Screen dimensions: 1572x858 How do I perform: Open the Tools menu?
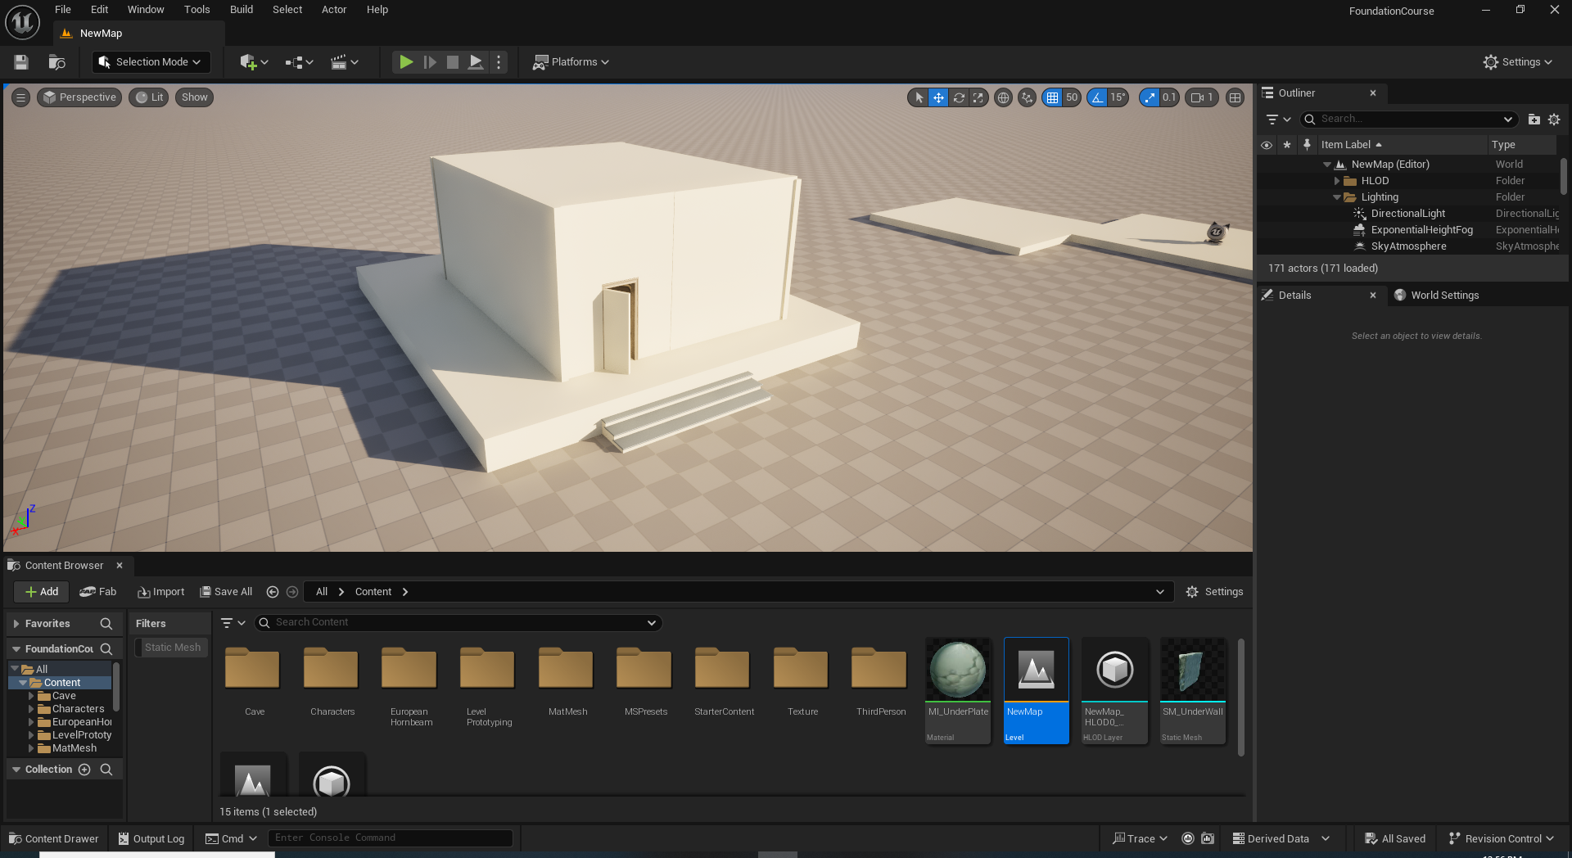click(x=197, y=10)
